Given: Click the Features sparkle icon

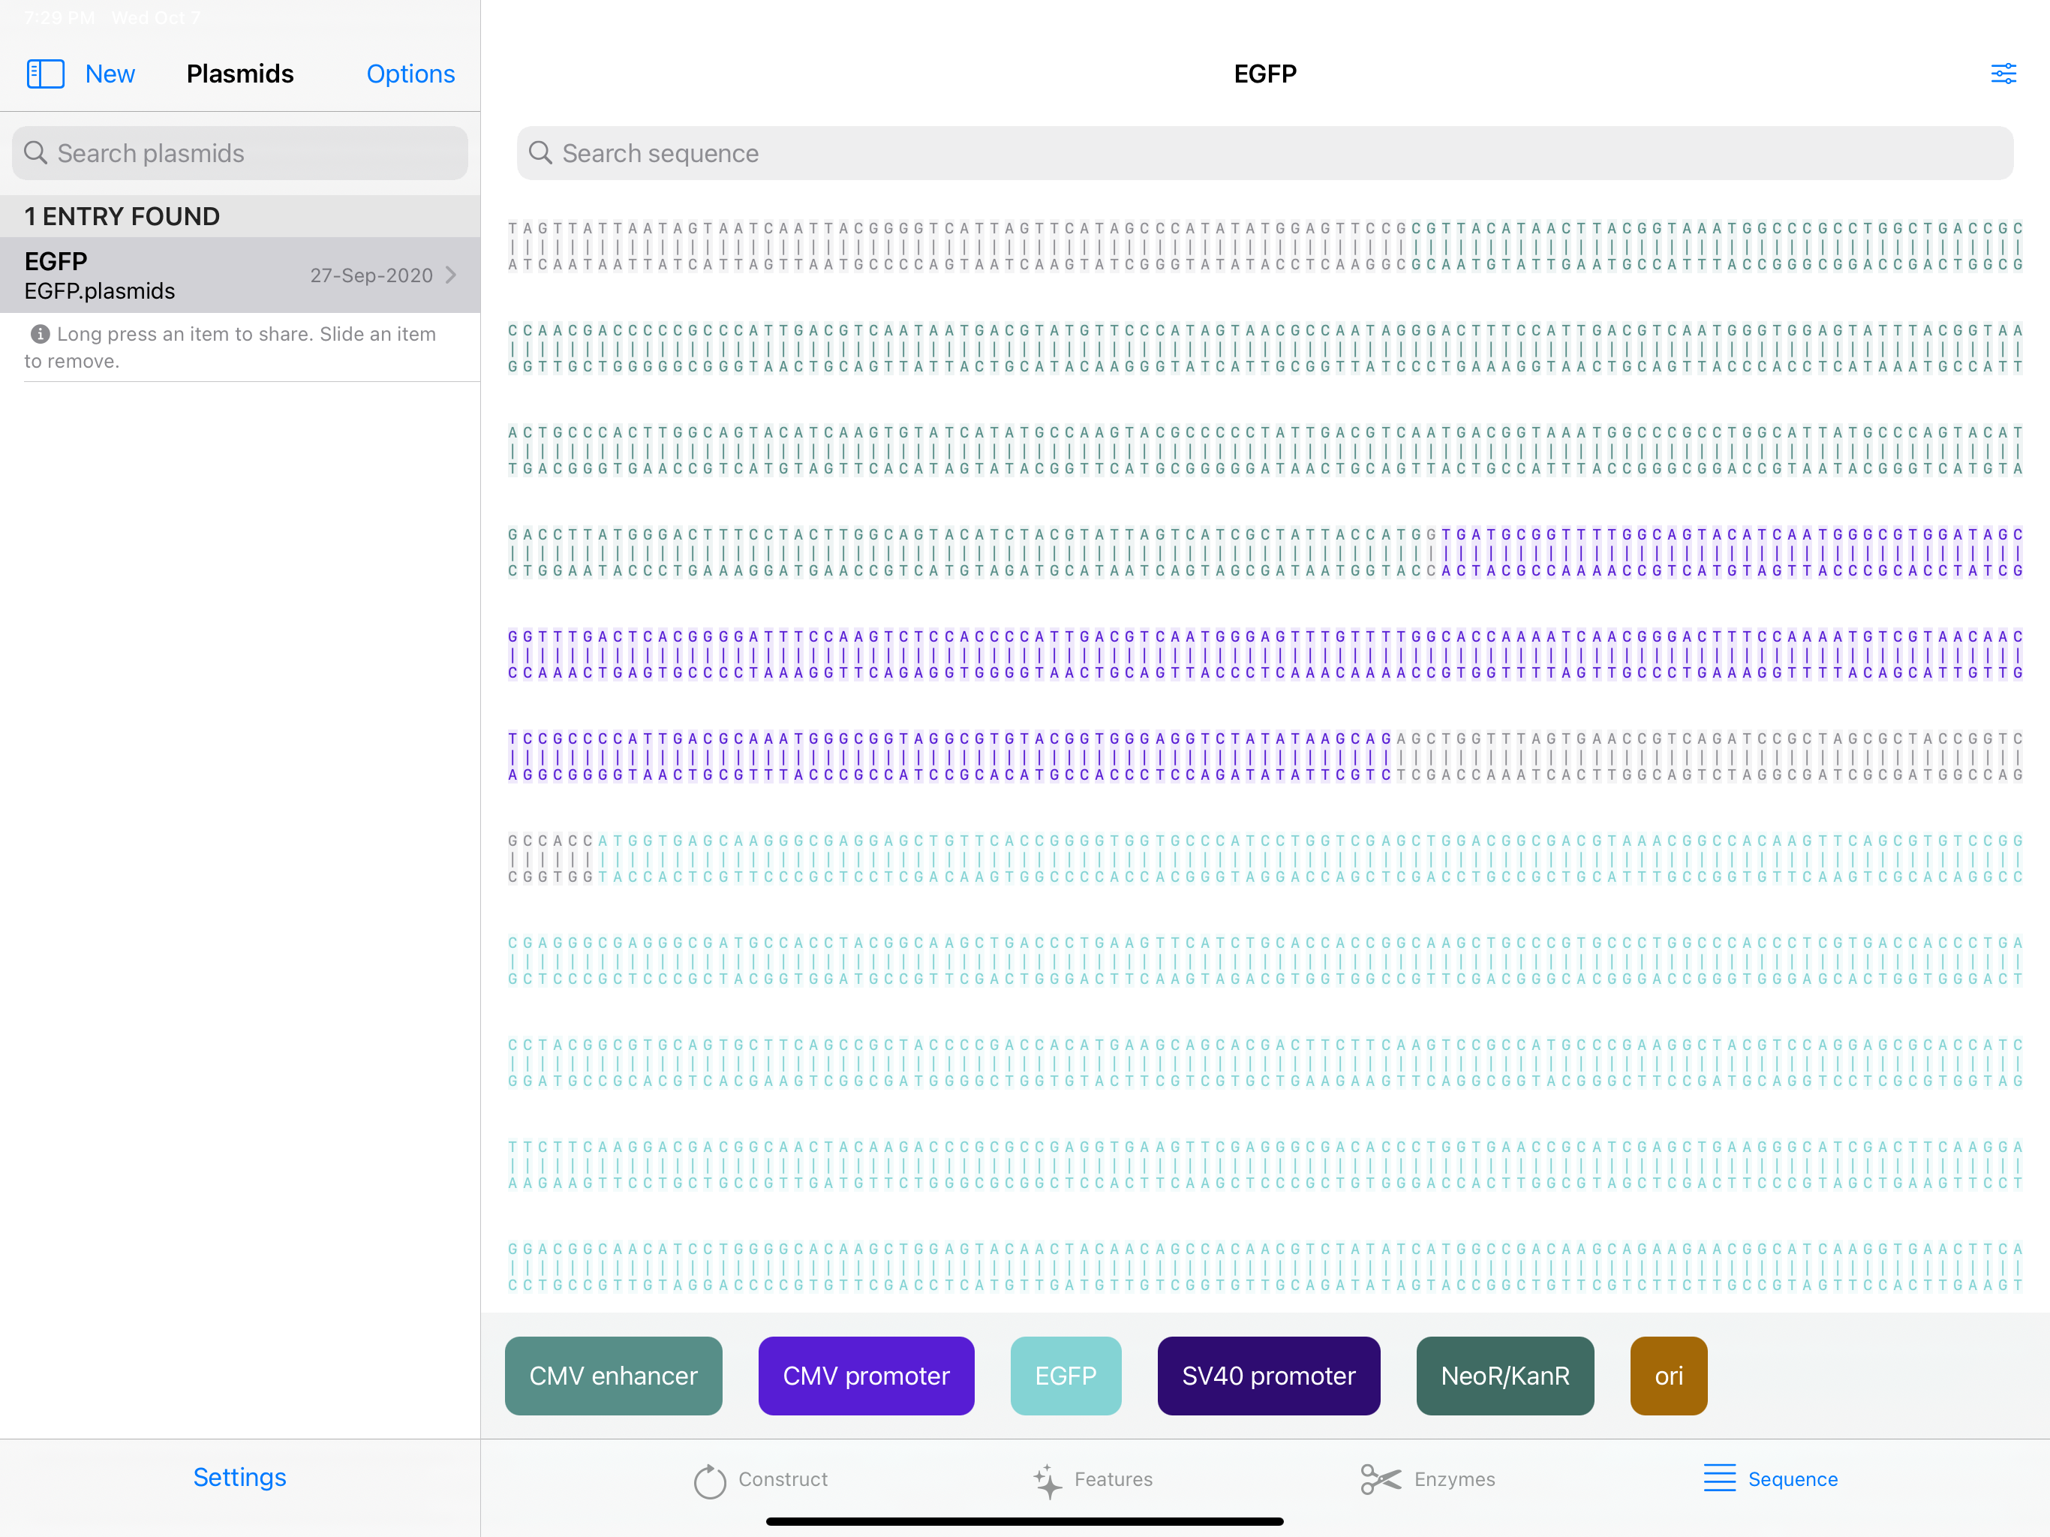Looking at the screenshot, I should tap(1048, 1481).
